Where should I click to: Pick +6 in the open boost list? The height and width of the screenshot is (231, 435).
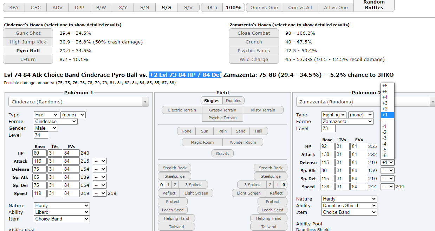tap(385, 86)
